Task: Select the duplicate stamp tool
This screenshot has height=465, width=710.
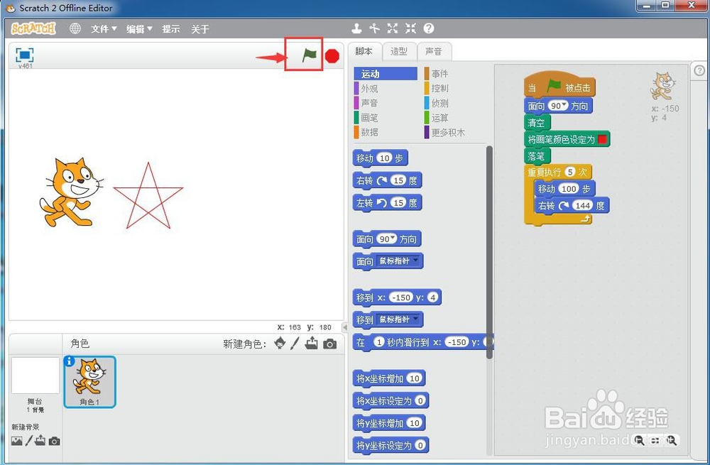Action: pos(357,28)
